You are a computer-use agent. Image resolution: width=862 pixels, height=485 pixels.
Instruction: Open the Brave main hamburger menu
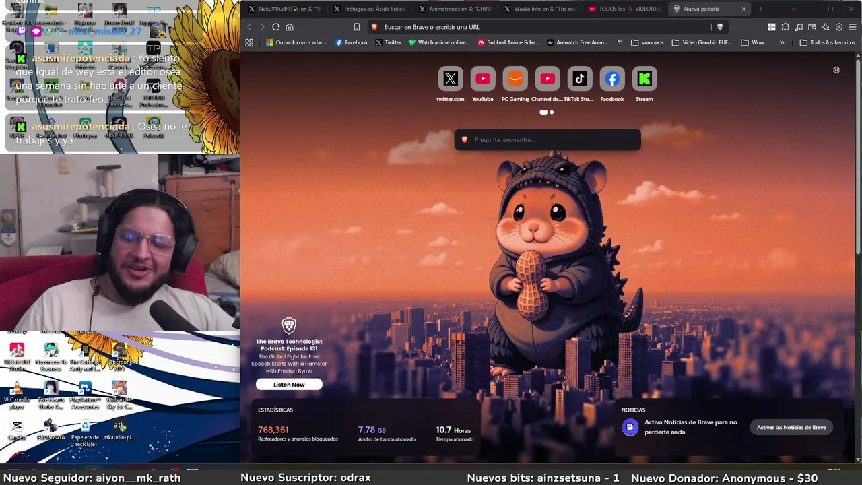tap(853, 27)
